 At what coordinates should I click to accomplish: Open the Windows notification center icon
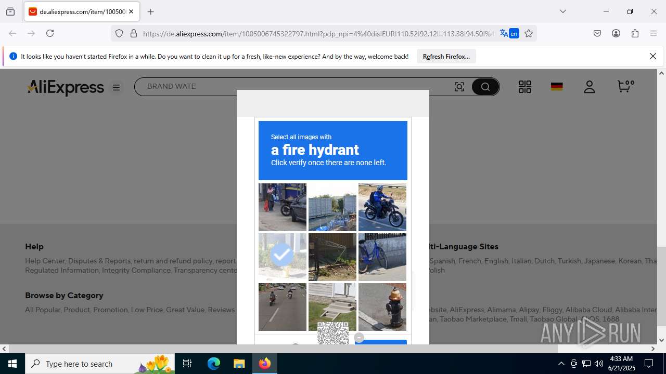[x=649, y=364]
